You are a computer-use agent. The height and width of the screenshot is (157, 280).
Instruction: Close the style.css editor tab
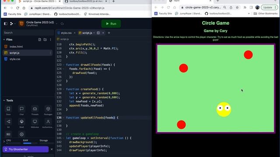click(x=74, y=33)
